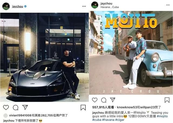Open jaychou username on left post header
This screenshot has height=123, width=173.
(x=18, y=6)
